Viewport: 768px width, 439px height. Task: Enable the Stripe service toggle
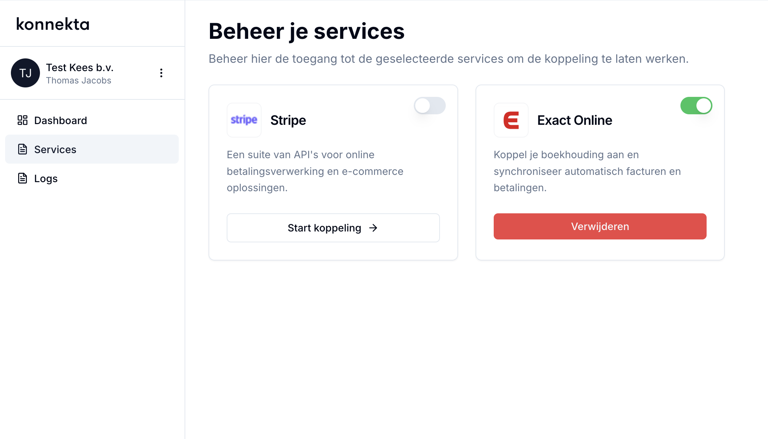(x=429, y=106)
